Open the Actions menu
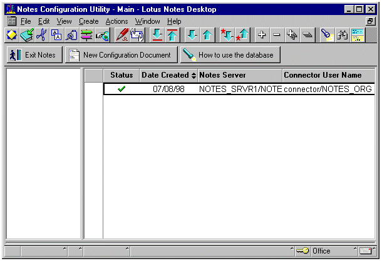 tap(116, 21)
